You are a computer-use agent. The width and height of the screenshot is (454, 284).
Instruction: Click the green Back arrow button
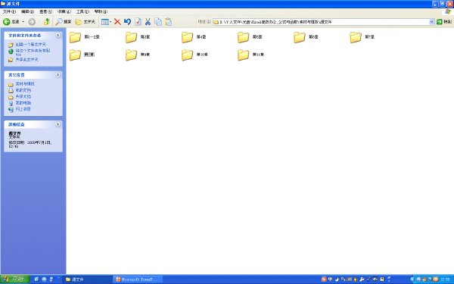coord(11,22)
